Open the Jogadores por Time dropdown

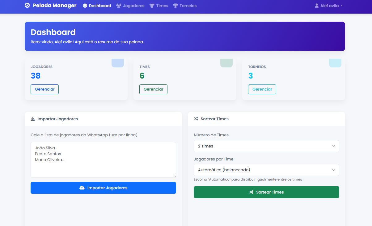[x=266, y=170]
